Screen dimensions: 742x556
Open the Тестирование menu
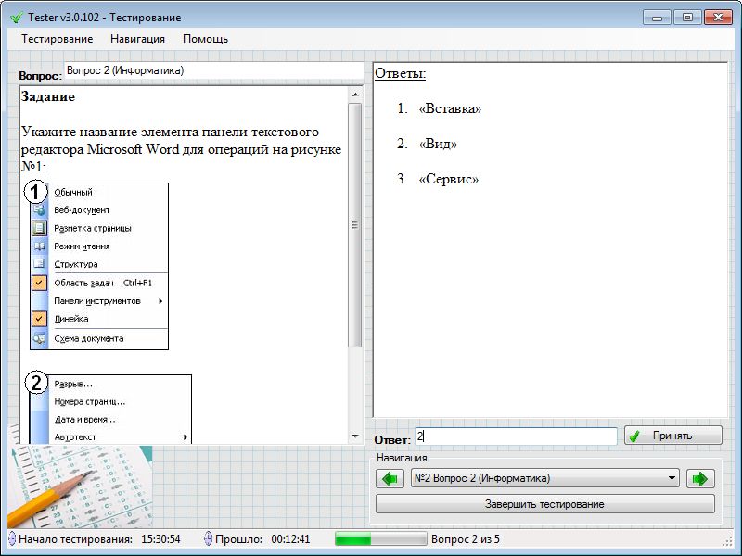[57, 39]
